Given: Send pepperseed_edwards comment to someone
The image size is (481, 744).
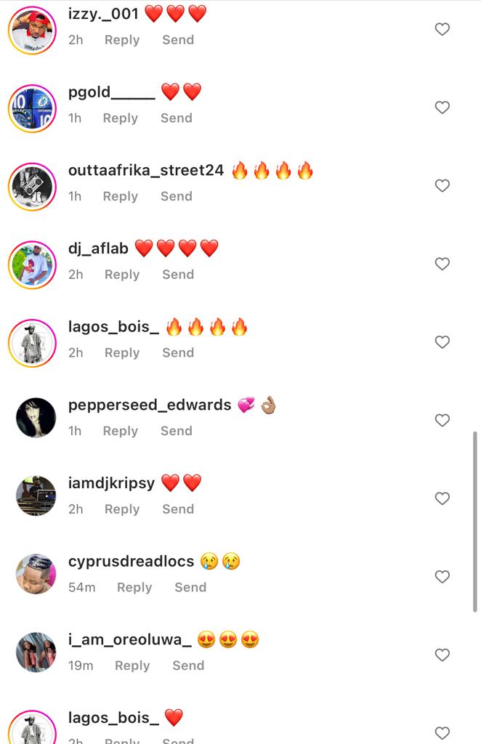Looking at the screenshot, I should pos(177,431).
